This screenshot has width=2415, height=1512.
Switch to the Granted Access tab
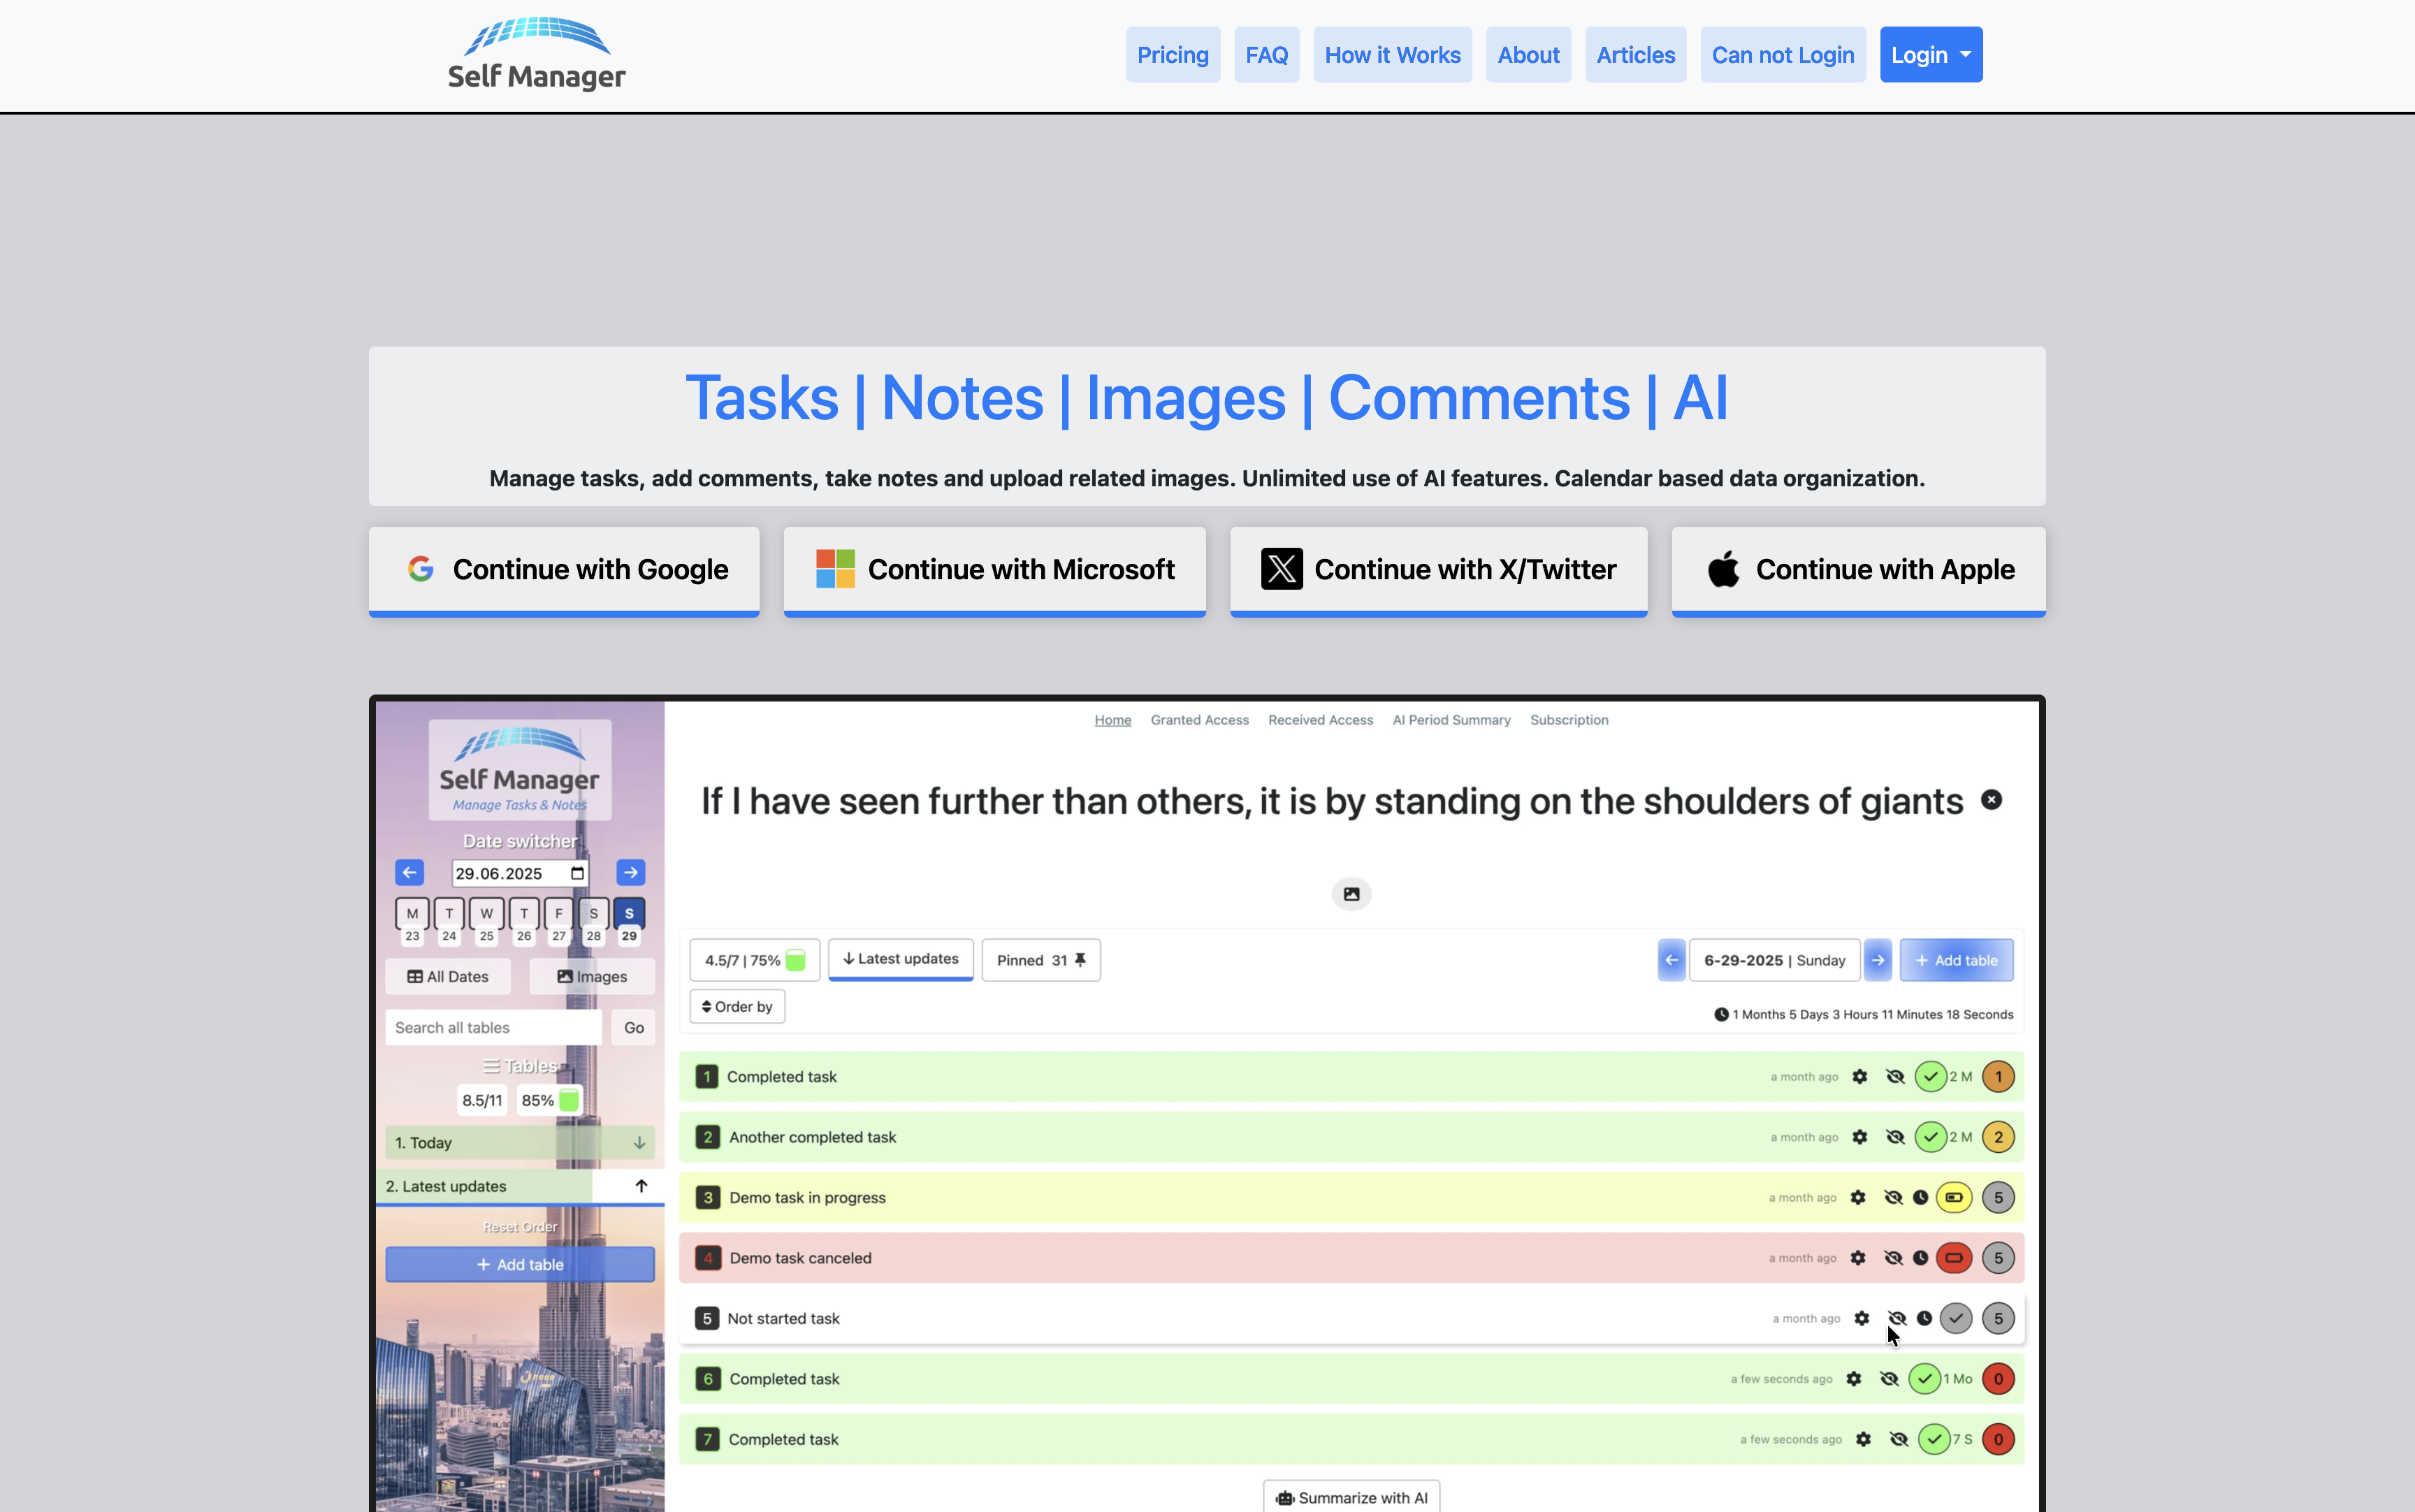click(x=1199, y=720)
